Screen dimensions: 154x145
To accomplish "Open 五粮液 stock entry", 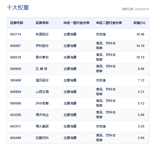I will (x=41, y=69).
